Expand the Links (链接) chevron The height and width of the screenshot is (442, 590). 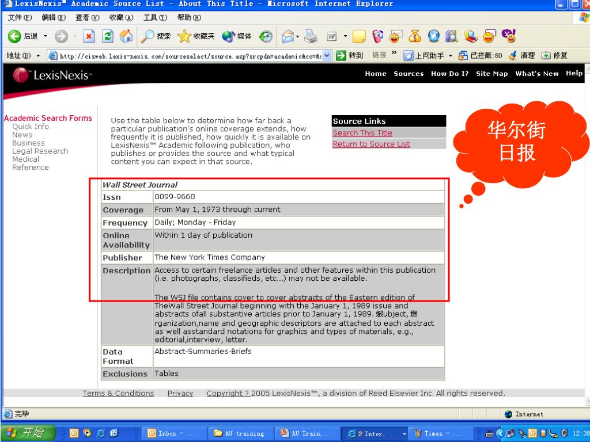[x=394, y=53]
